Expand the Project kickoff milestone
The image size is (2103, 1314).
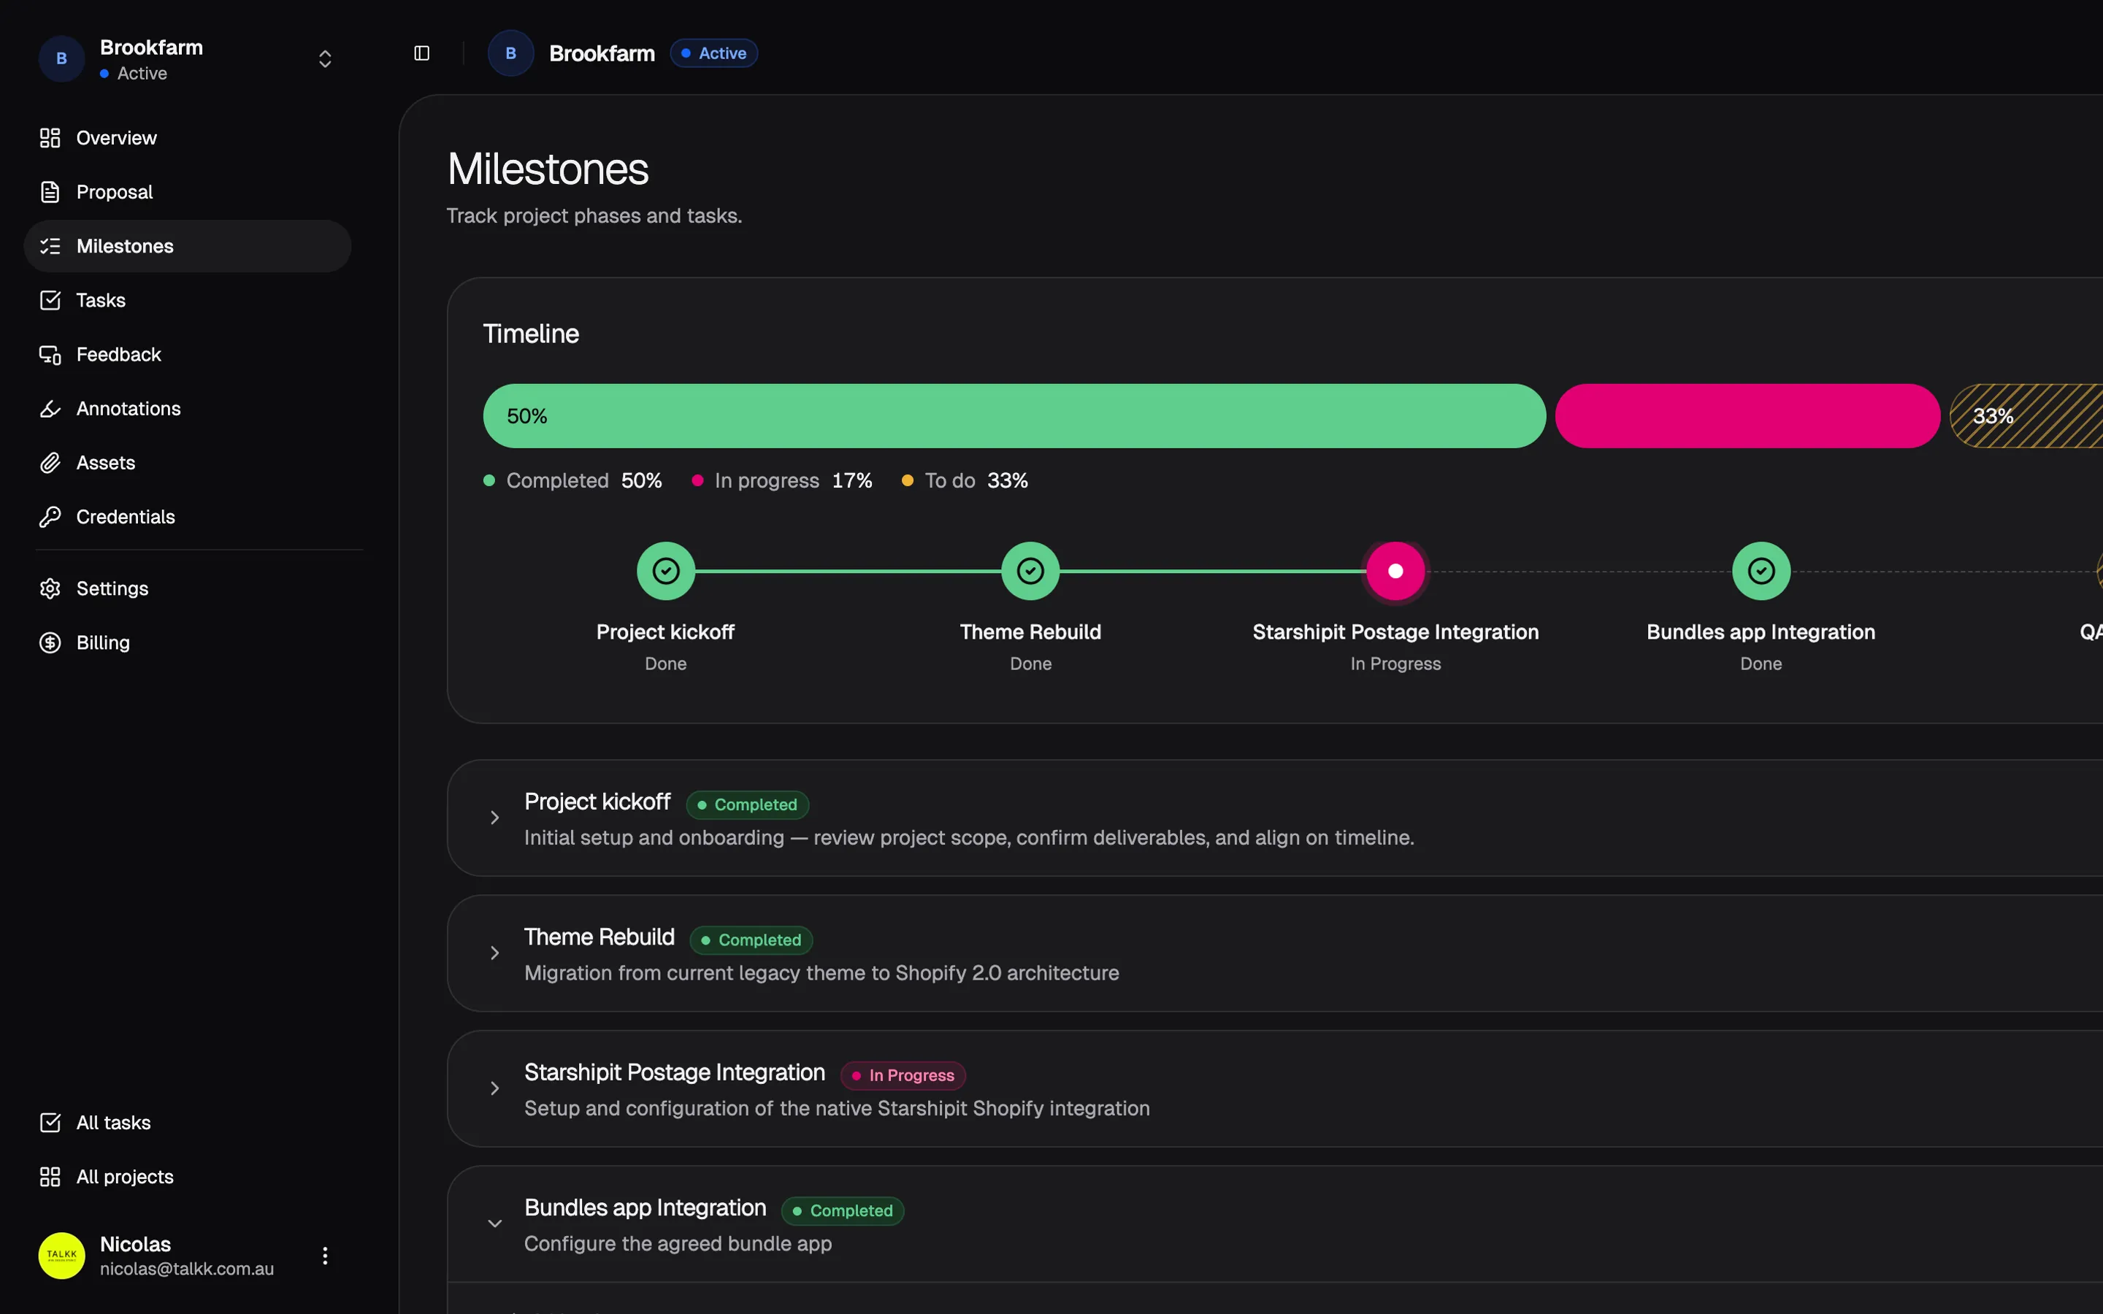[x=494, y=818]
